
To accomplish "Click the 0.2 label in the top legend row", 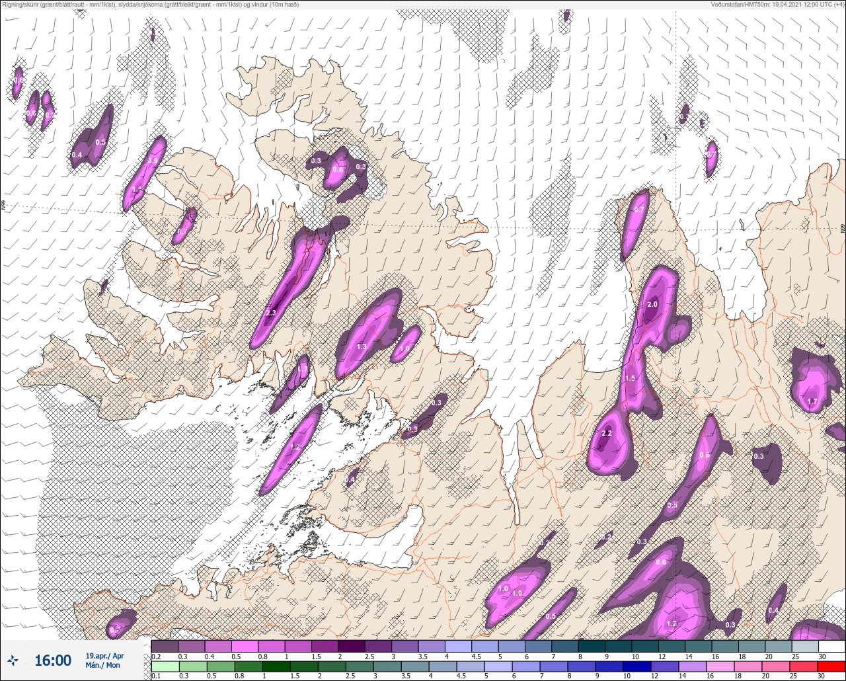I will 156,657.
